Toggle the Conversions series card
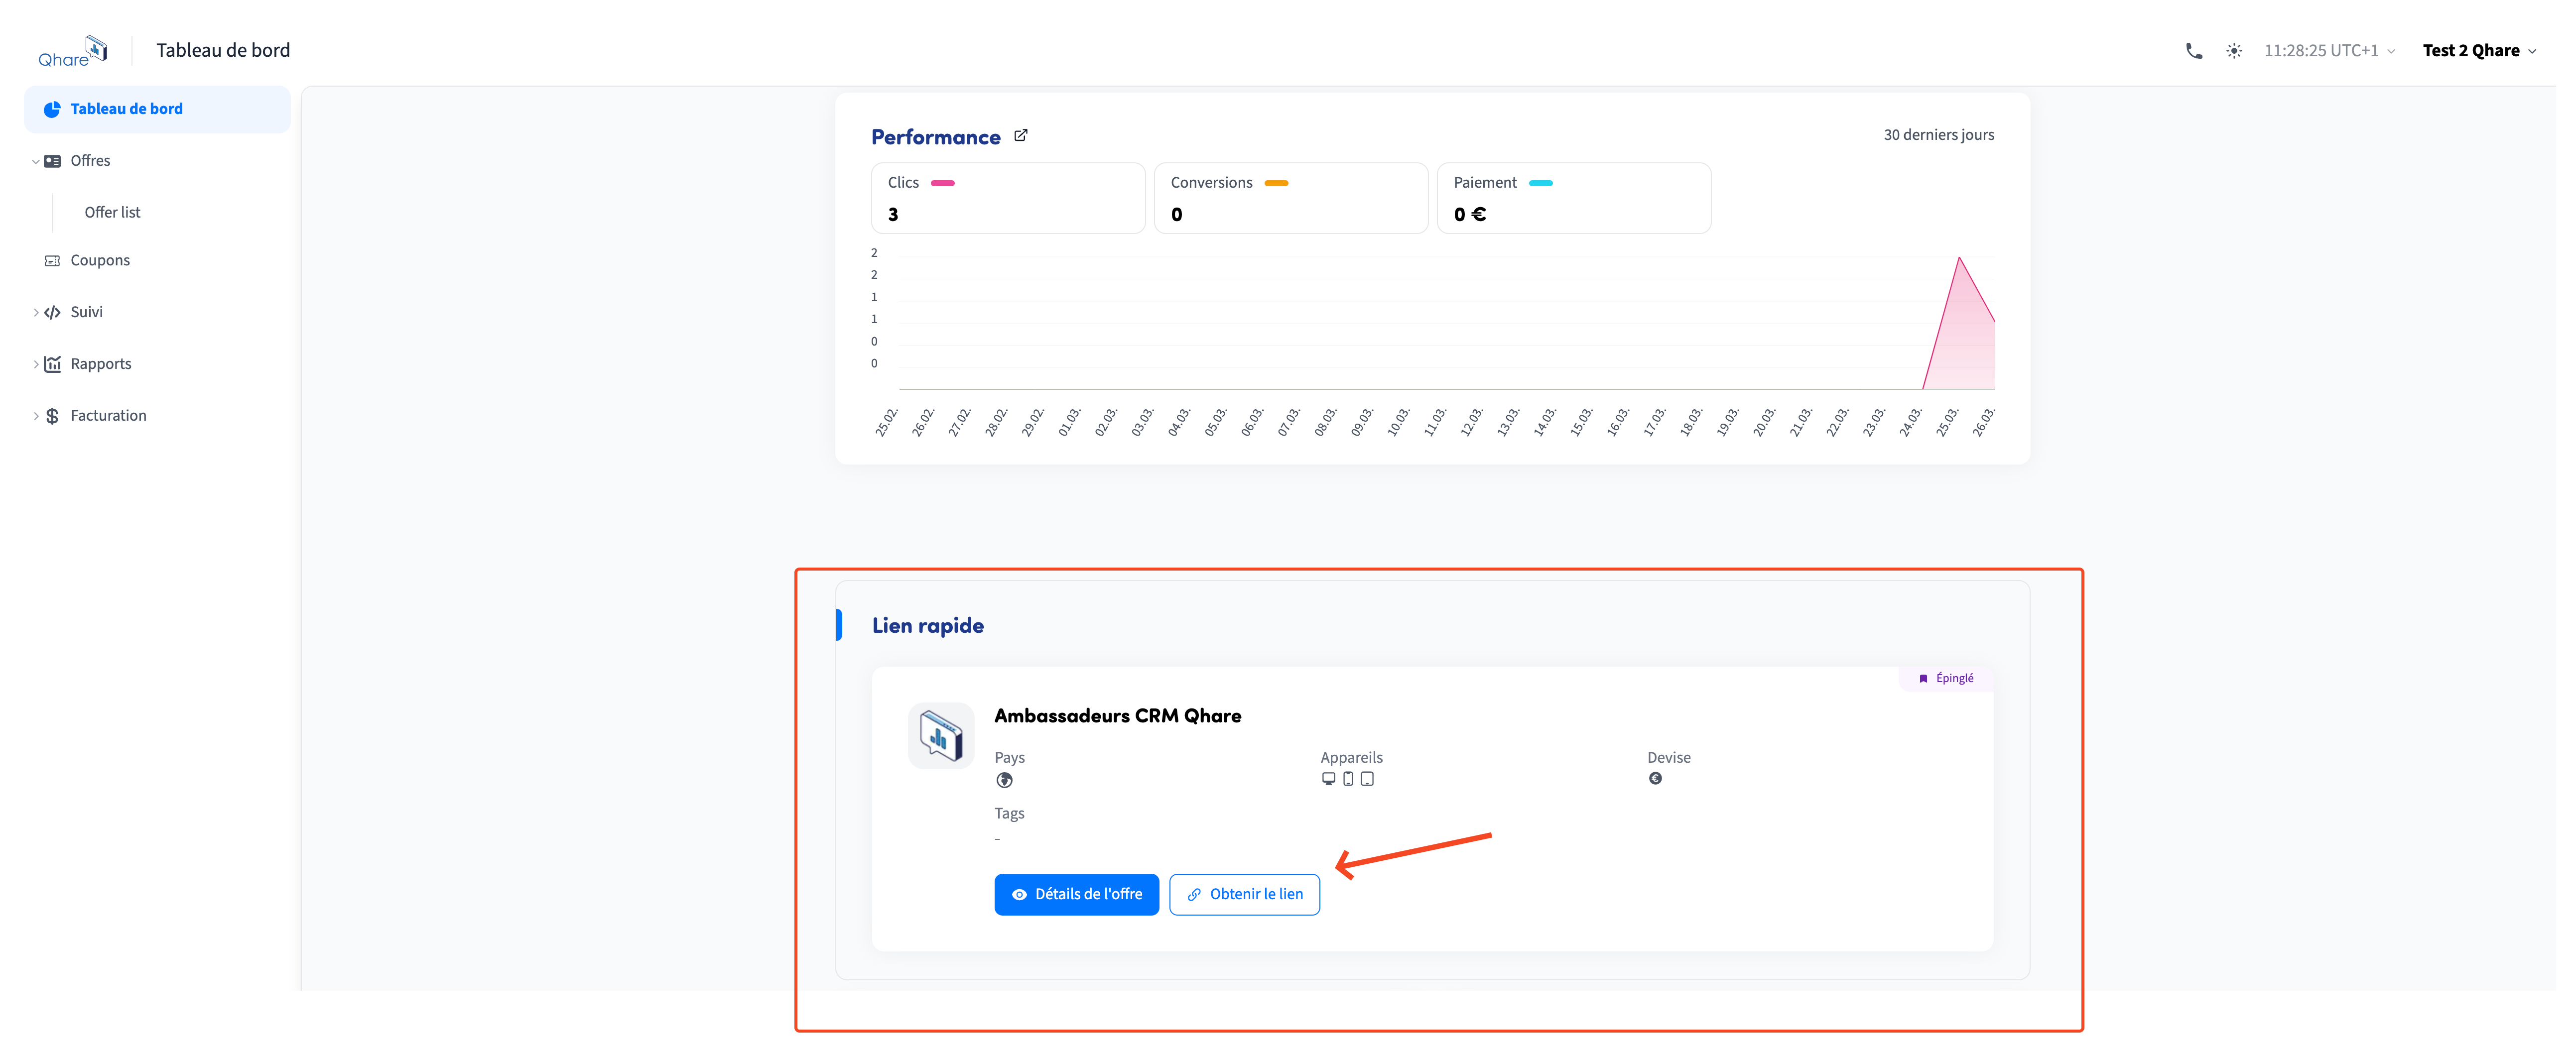 1290,198
